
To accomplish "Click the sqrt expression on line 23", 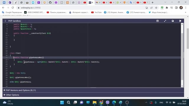I will 68,62.
